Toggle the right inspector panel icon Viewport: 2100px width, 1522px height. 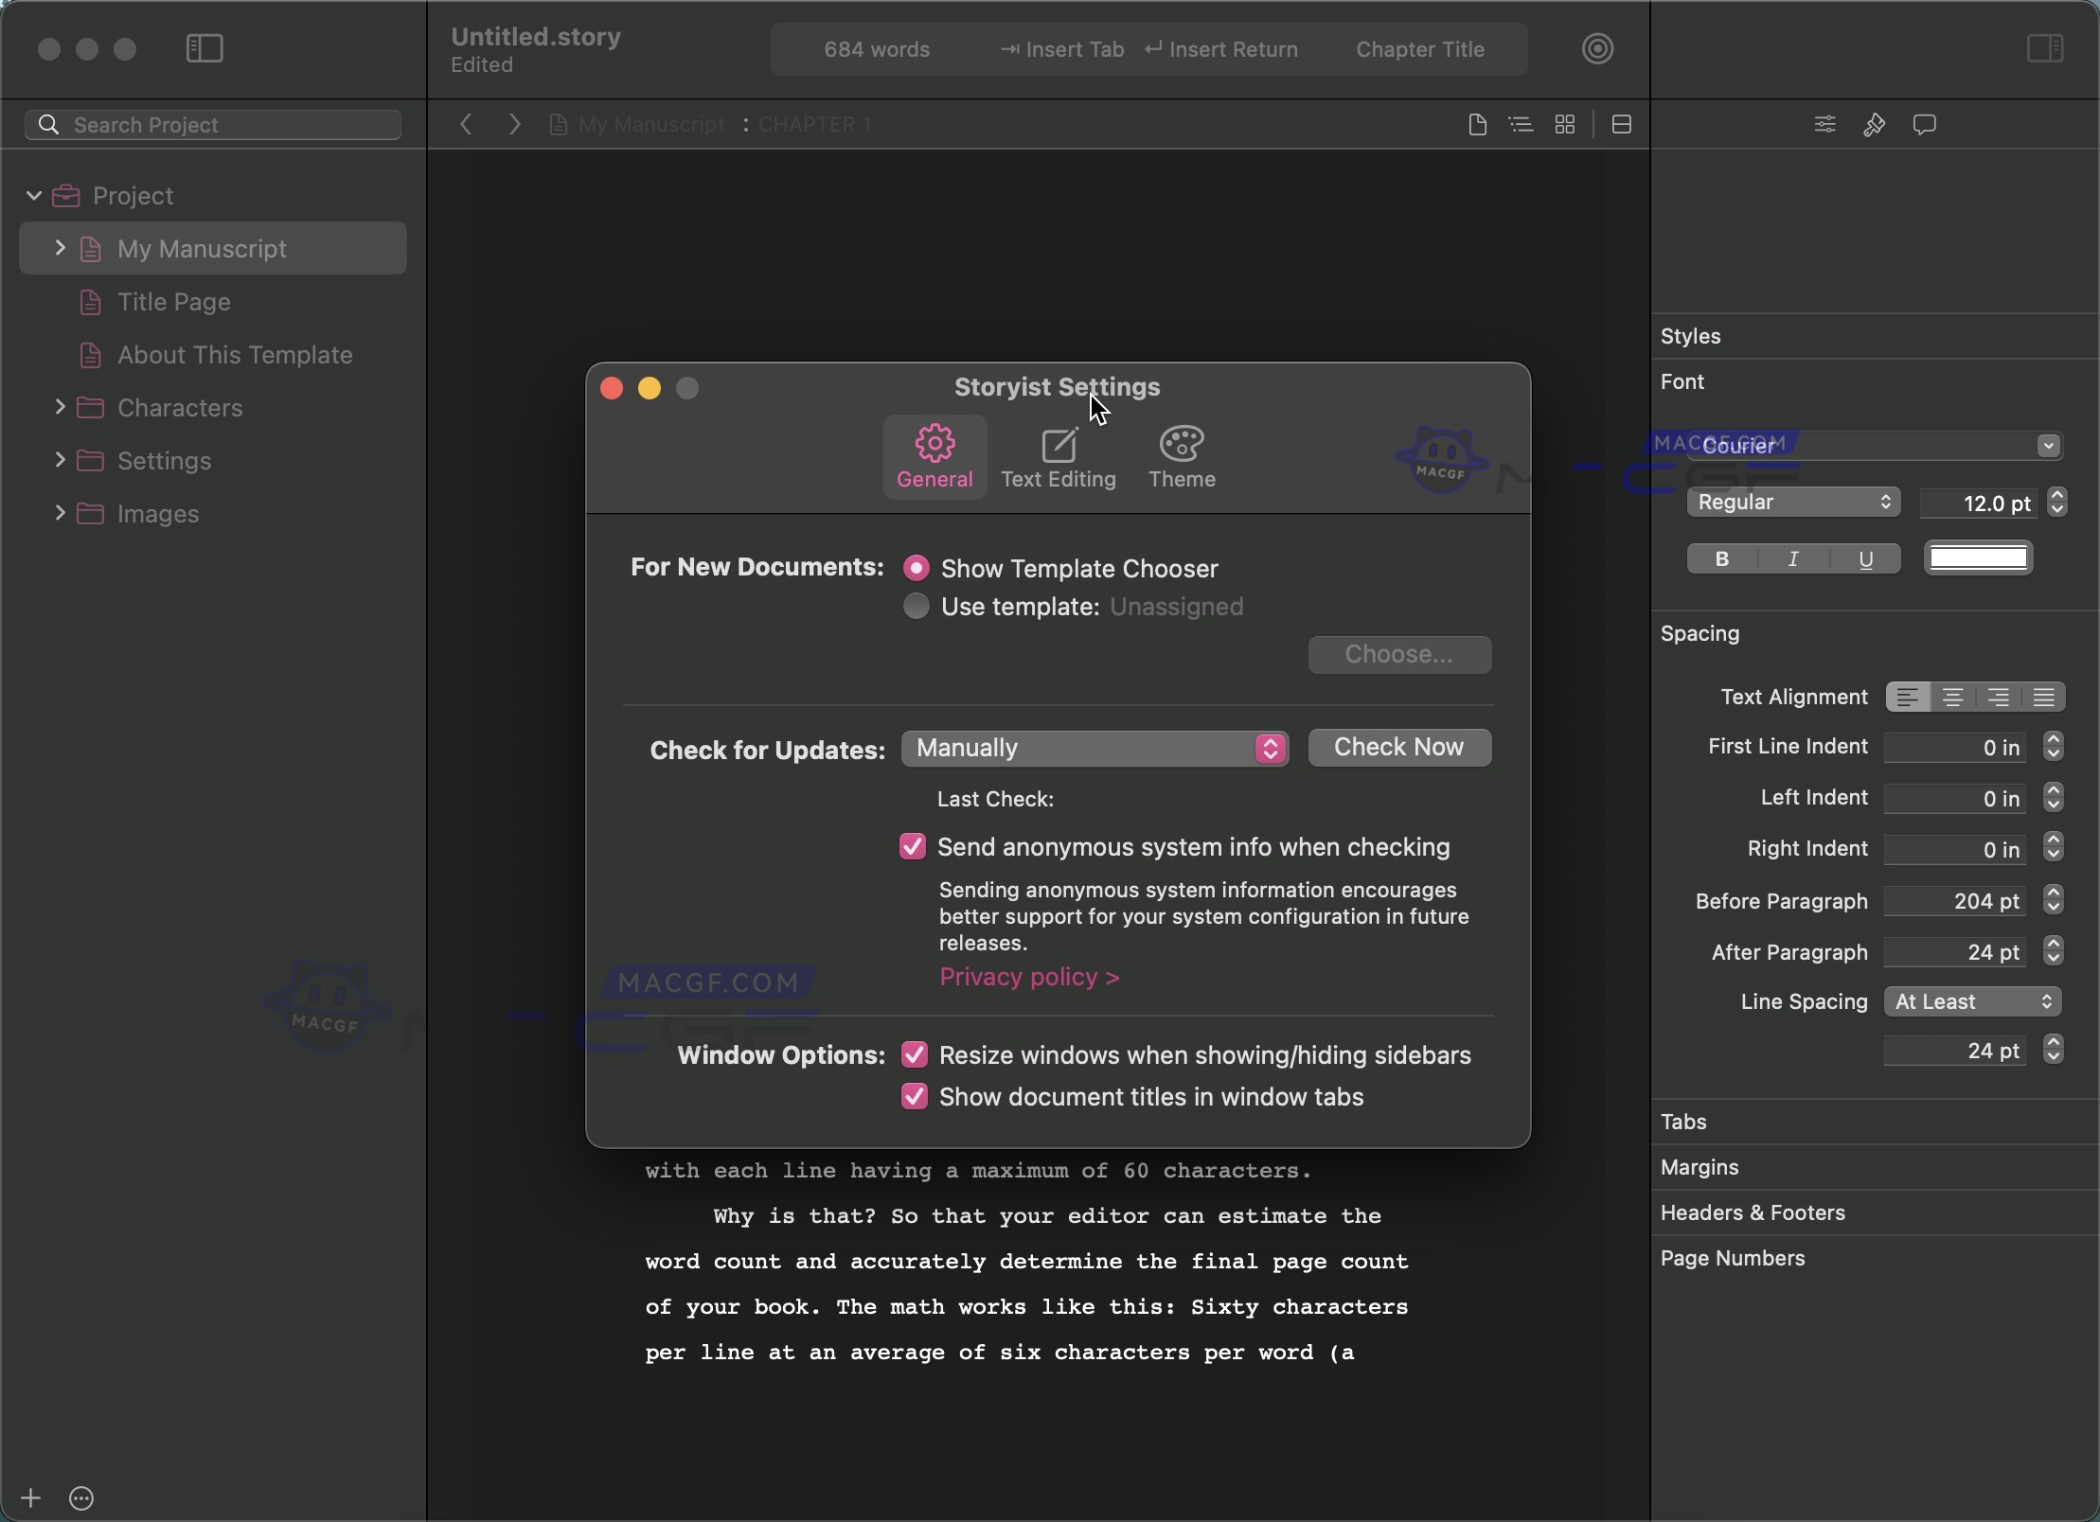click(2044, 49)
